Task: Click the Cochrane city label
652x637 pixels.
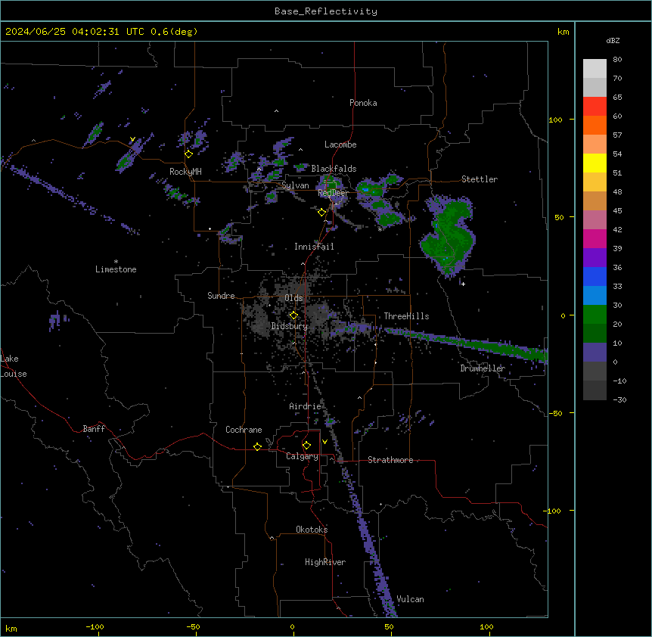Action: (x=244, y=430)
